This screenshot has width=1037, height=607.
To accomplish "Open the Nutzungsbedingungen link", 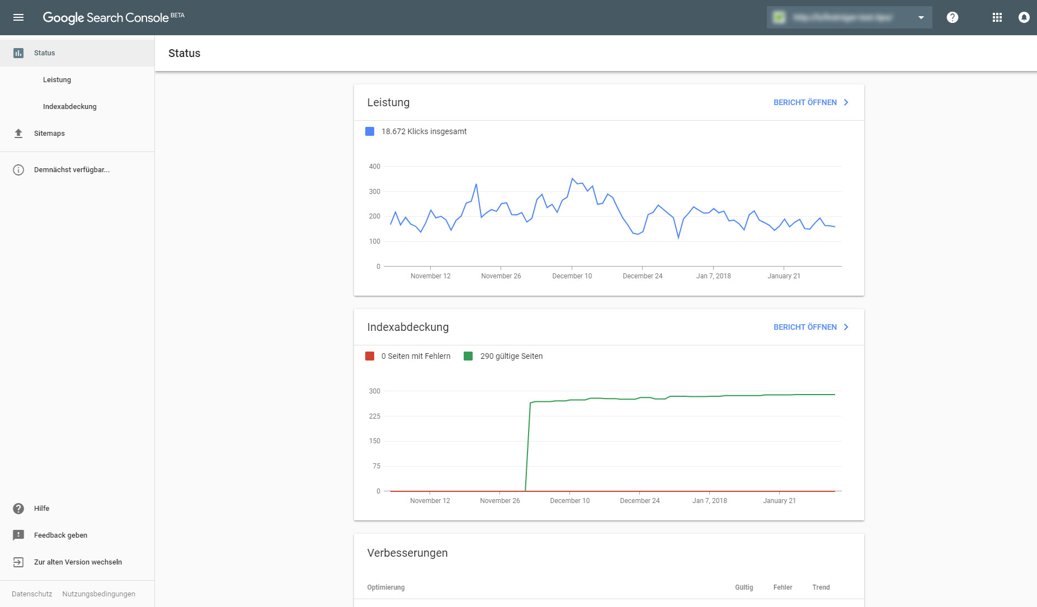I will (98, 594).
